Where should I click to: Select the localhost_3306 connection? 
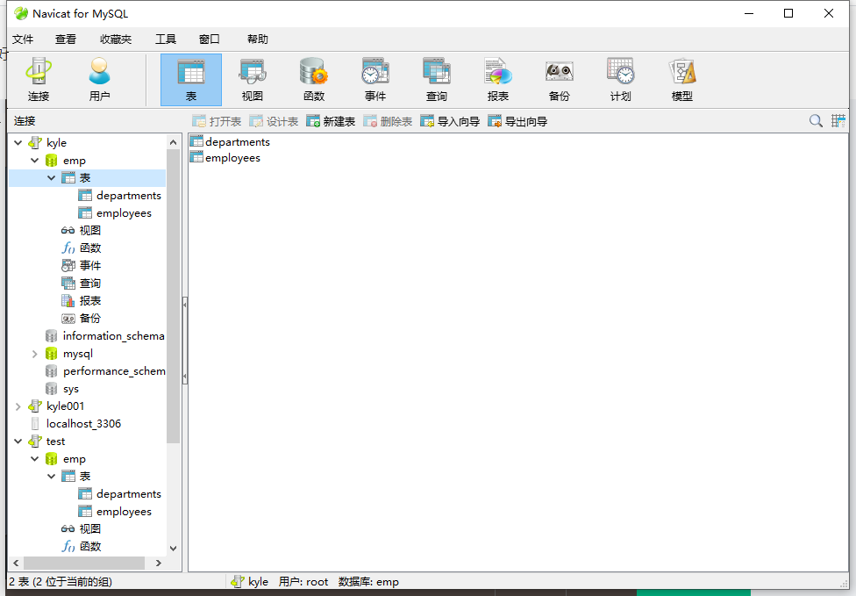point(75,423)
